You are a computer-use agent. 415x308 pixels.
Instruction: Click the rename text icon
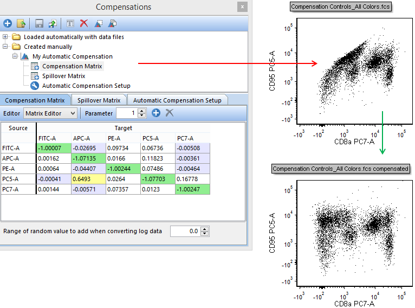tap(70, 23)
